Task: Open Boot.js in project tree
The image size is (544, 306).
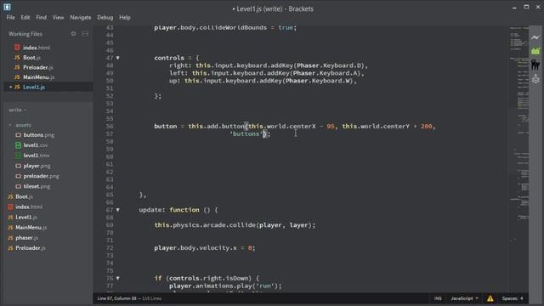Action: click(24, 196)
